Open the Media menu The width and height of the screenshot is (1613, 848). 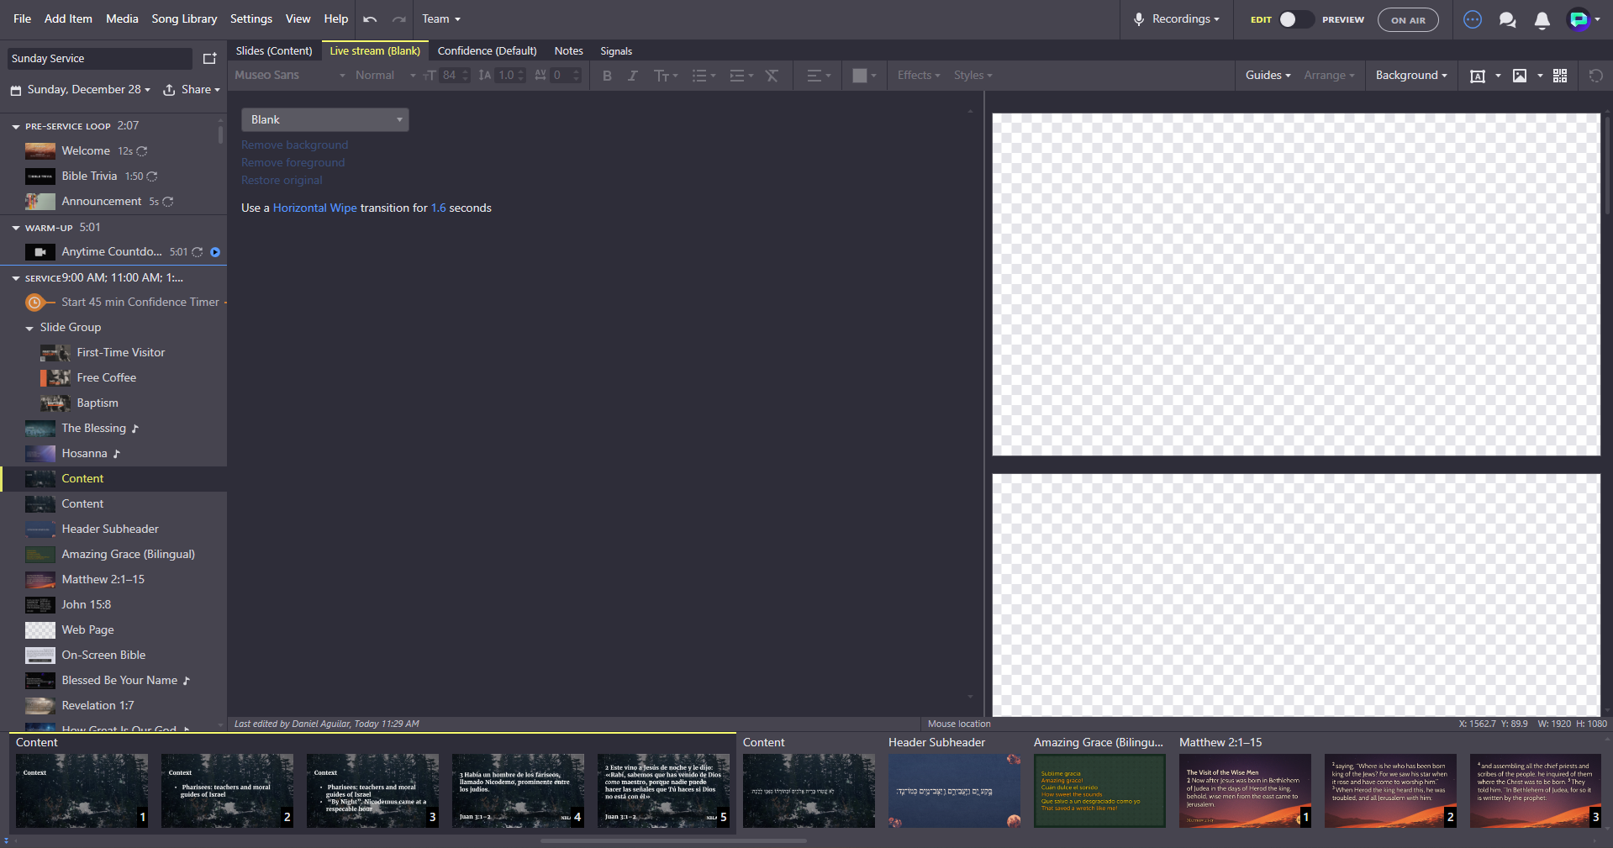click(x=122, y=19)
